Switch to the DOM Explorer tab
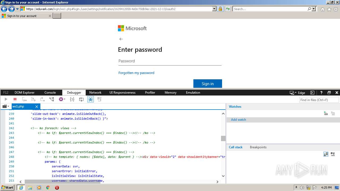 click(x=24, y=93)
